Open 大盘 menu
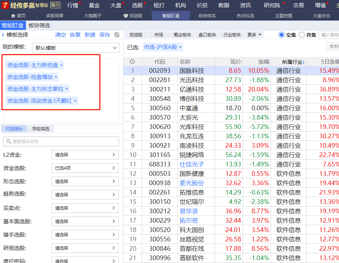The image size is (339, 263). pos(116,5)
